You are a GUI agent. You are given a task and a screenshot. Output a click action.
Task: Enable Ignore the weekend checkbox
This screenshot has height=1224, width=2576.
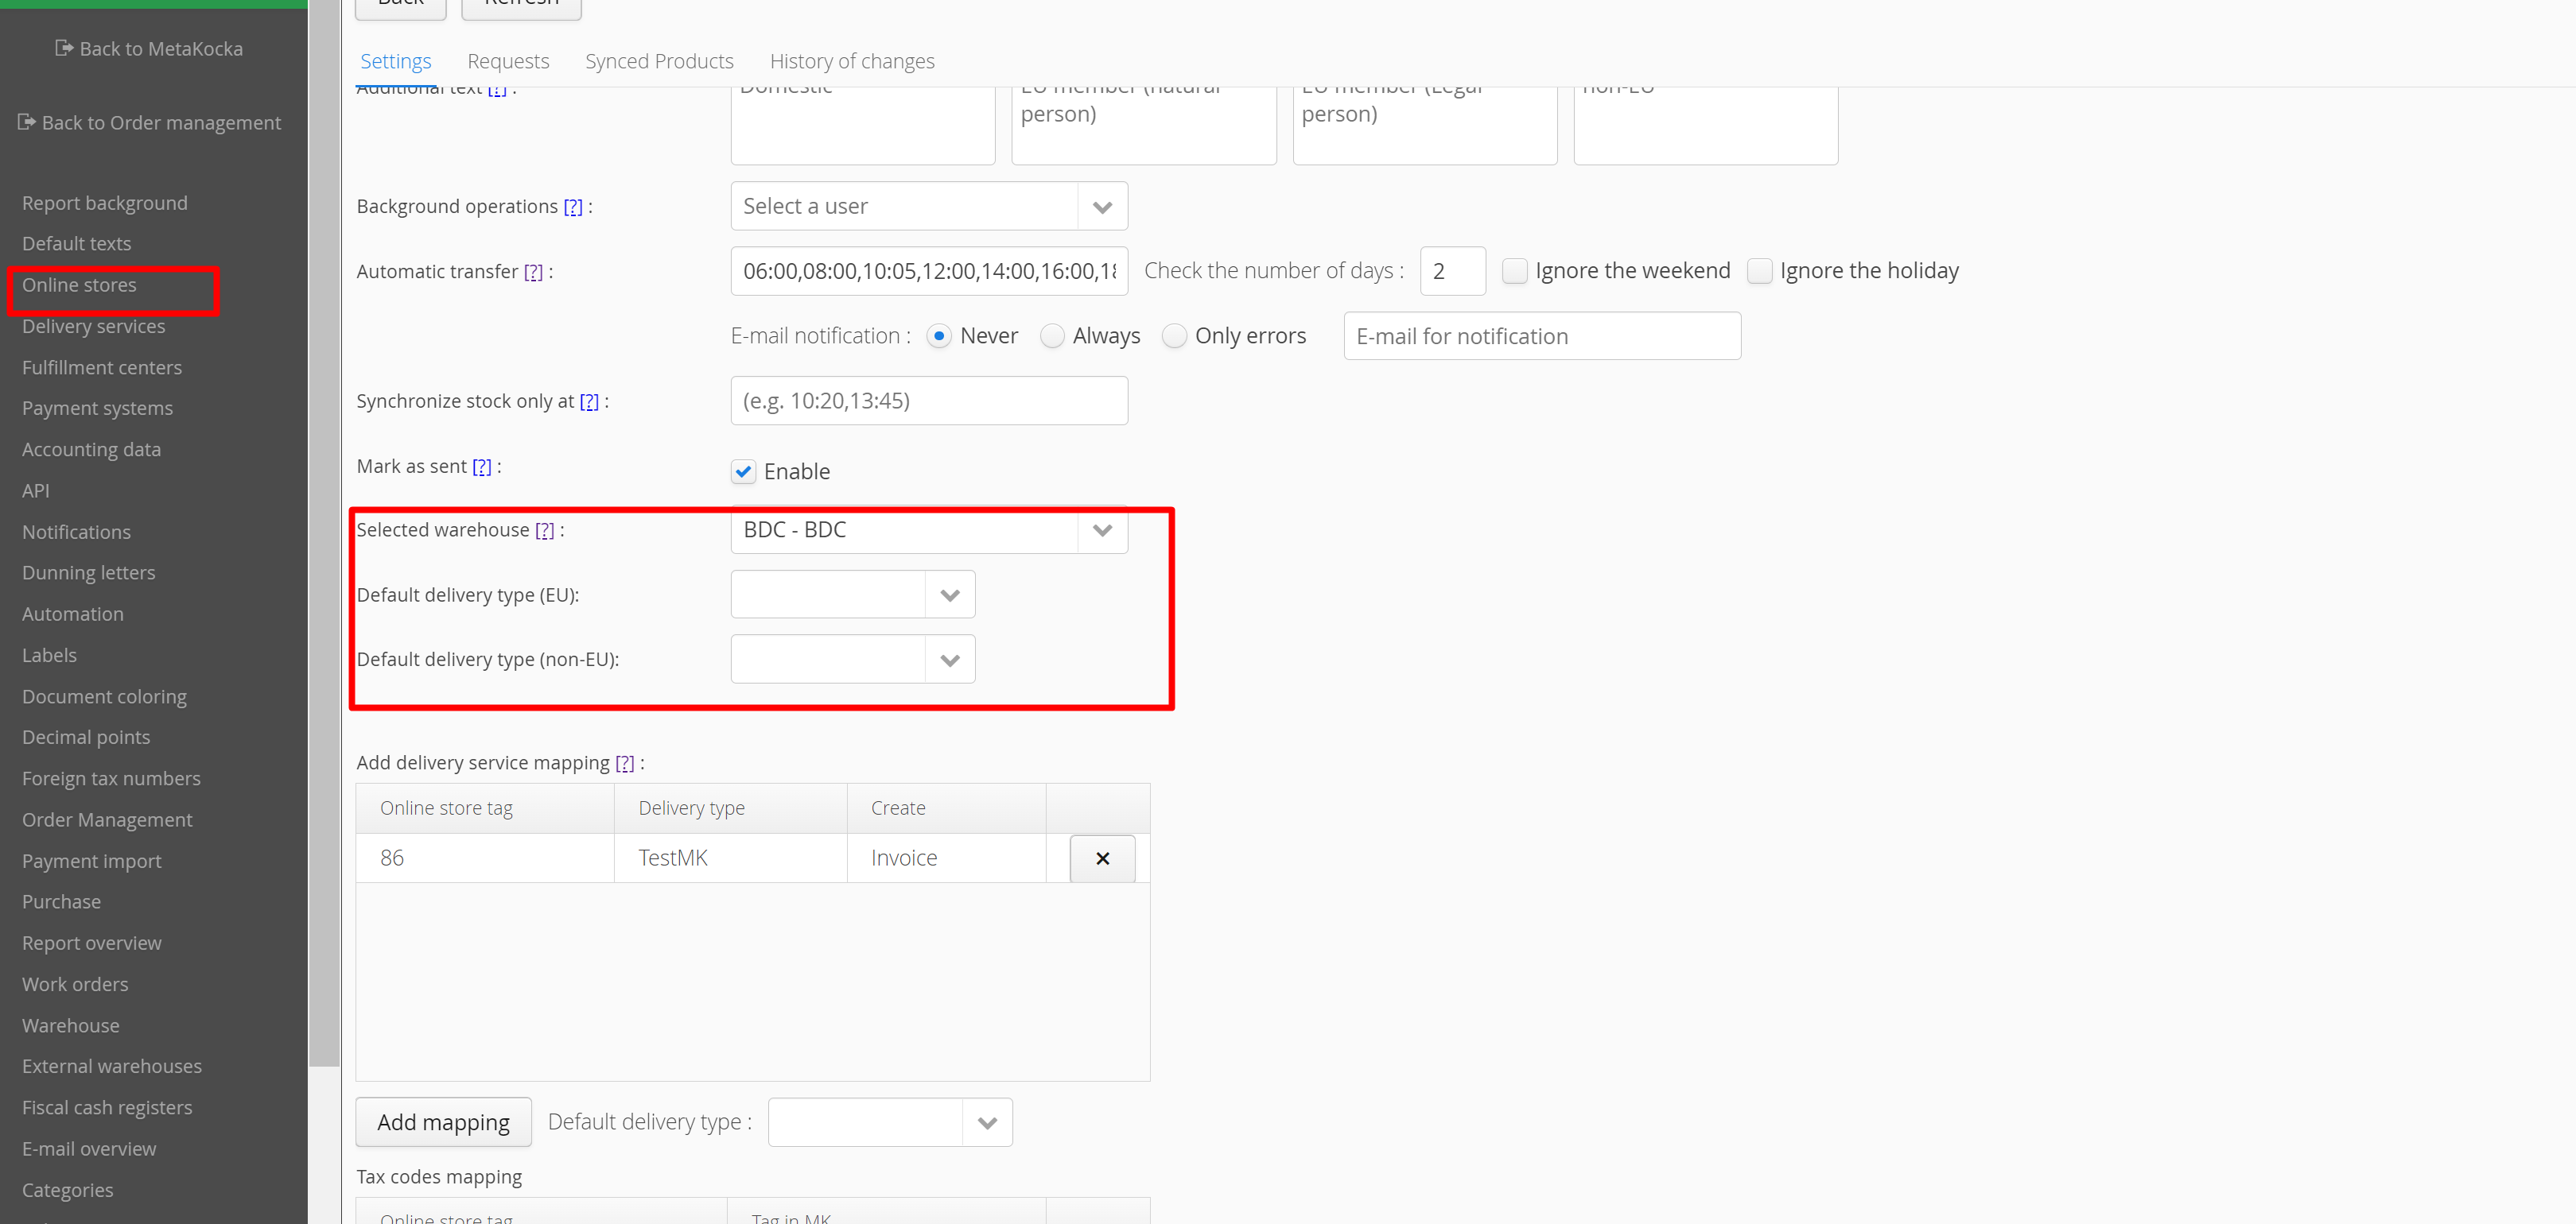pyautogui.click(x=1514, y=271)
